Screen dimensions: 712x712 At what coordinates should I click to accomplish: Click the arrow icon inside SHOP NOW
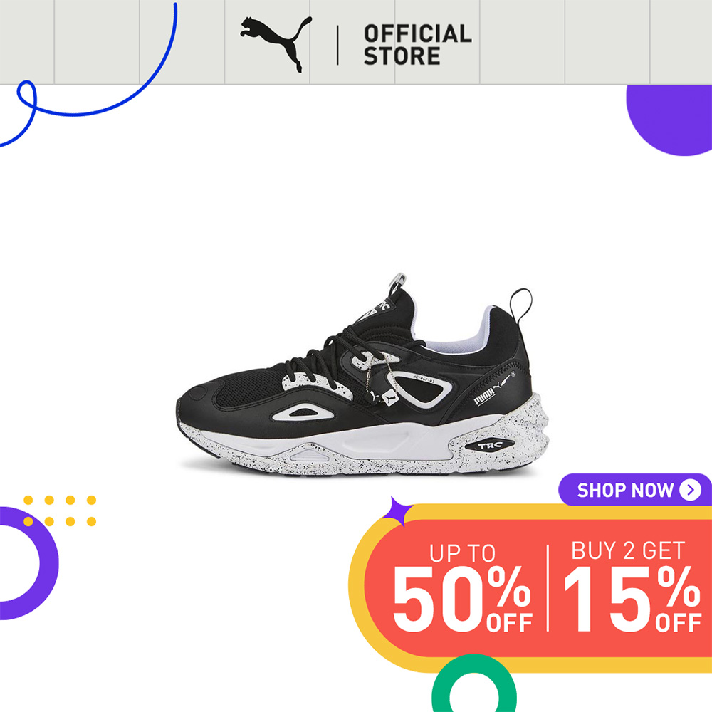[690, 490]
